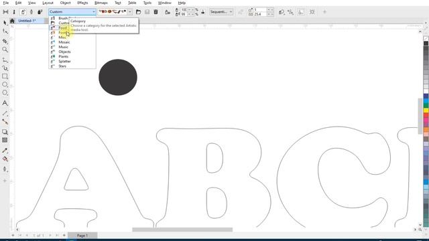Choose Brush Strokes category from list
429x241 pixels.
click(72, 18)
